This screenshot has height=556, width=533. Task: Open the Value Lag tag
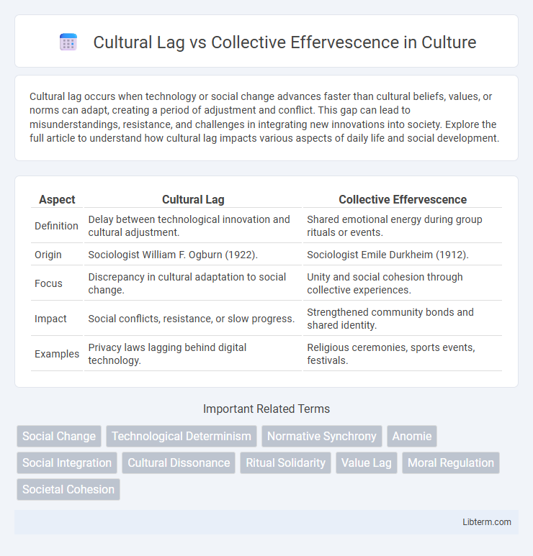point(367,462)
